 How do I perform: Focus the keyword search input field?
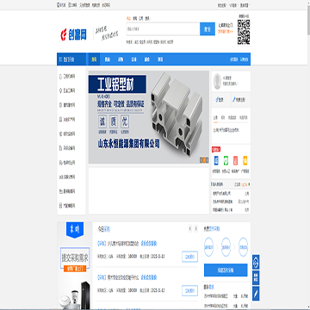coord(163,29)
